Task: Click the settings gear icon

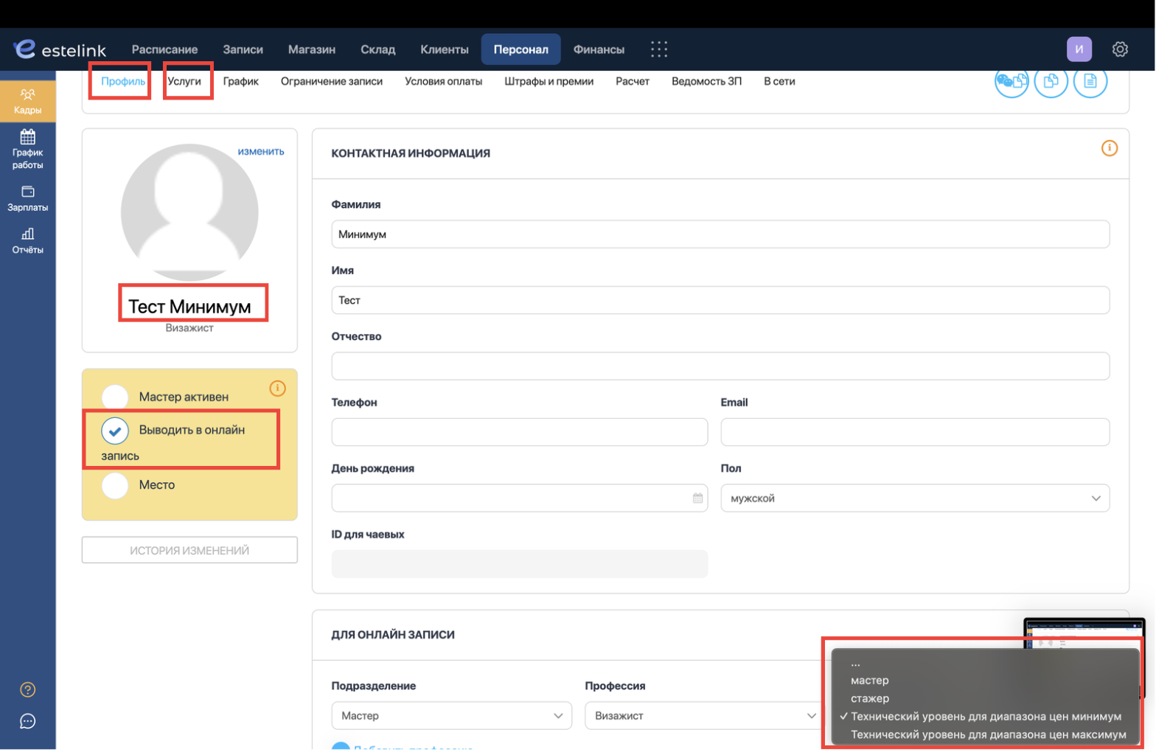Action: pos(1120,49)
